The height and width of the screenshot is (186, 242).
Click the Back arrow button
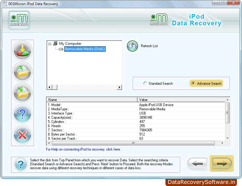[x=197, y=163]
